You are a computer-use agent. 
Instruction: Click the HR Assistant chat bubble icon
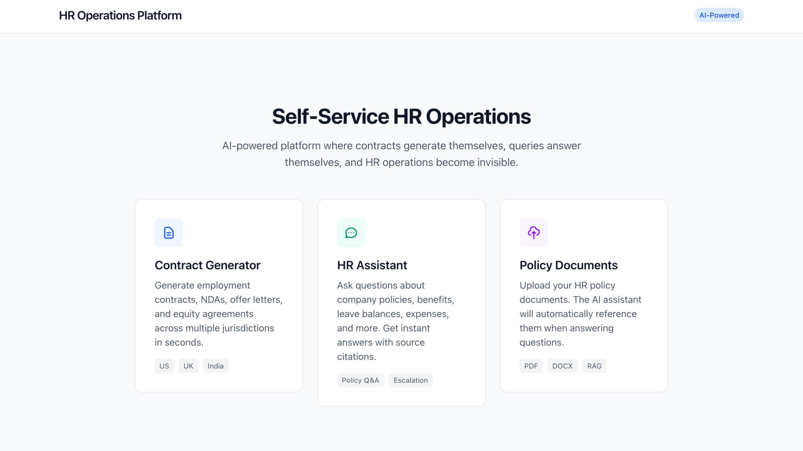tap(351, 233)
